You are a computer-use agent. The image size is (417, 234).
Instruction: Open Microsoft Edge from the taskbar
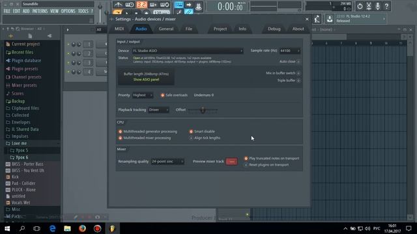click(x=52, y=228)
